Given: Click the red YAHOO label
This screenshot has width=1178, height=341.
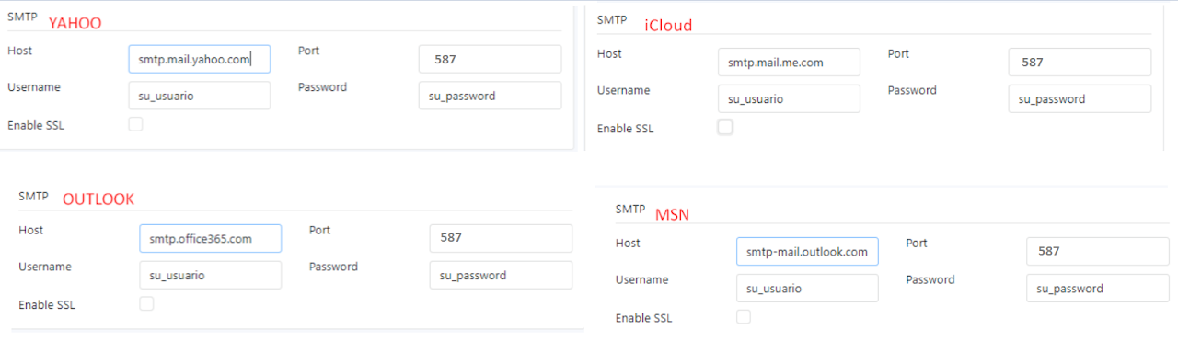Looking at the screenshot, I should (75, 23).
